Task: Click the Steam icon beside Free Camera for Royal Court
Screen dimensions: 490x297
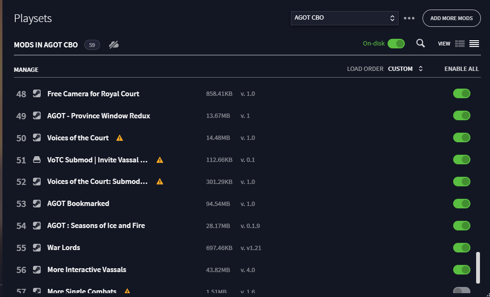Action: point(37,93)
